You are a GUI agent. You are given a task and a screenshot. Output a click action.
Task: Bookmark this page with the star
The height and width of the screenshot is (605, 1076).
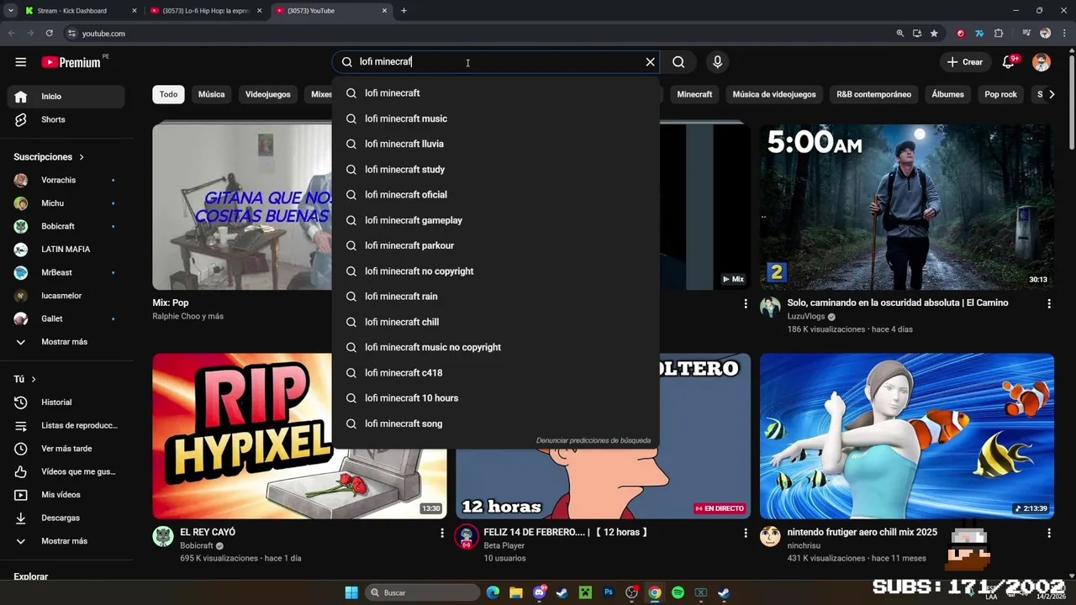point(934,34)
